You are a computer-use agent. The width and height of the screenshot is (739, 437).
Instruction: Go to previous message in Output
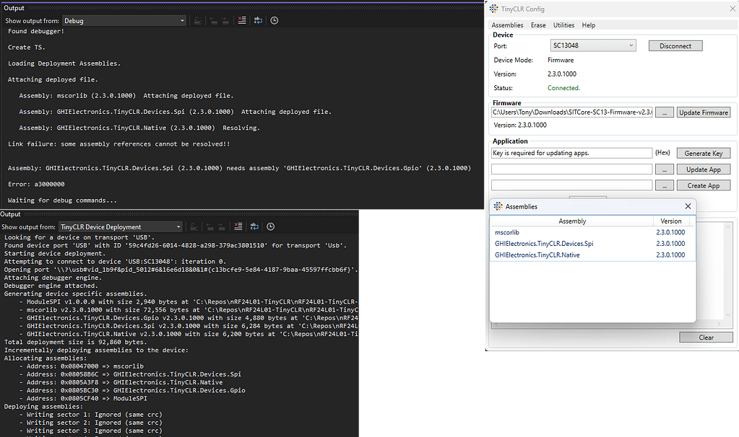pos(213,20)
